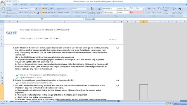Open the Staff Listing sheet tab

(47, 101)
